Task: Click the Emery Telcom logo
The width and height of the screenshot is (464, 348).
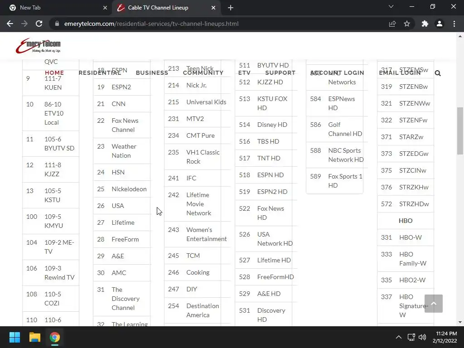Action: [x=38, y=46]
